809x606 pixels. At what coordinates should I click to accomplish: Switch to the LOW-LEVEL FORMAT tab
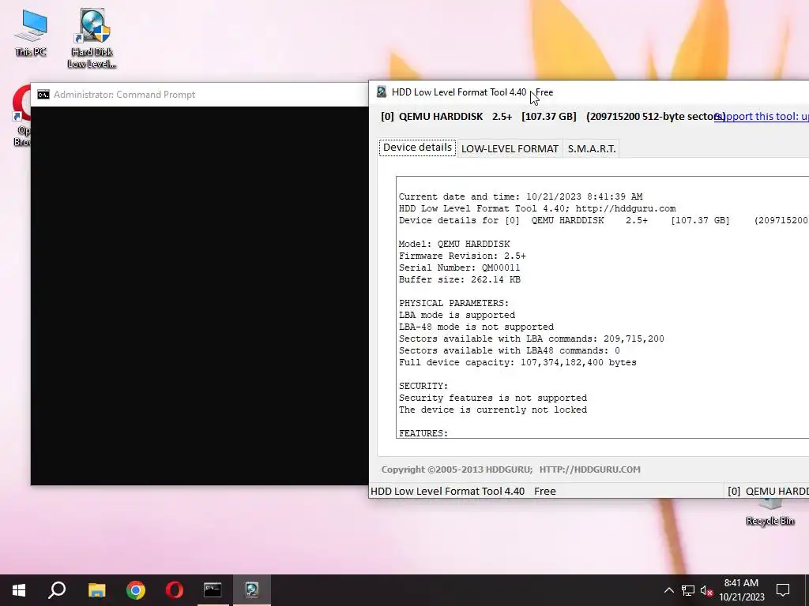tap(510, 149)
